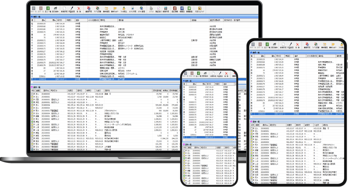Toggle status checkbox for 請求No. 202000004 on laptop

coord(32,113)
